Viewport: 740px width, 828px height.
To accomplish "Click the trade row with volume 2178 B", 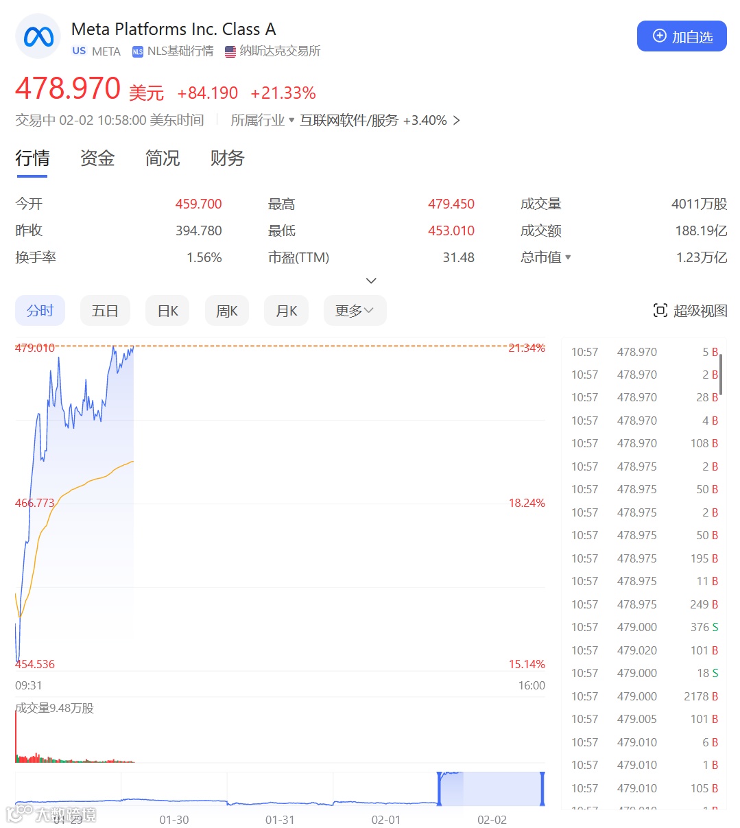I will [x=645, y=696].
